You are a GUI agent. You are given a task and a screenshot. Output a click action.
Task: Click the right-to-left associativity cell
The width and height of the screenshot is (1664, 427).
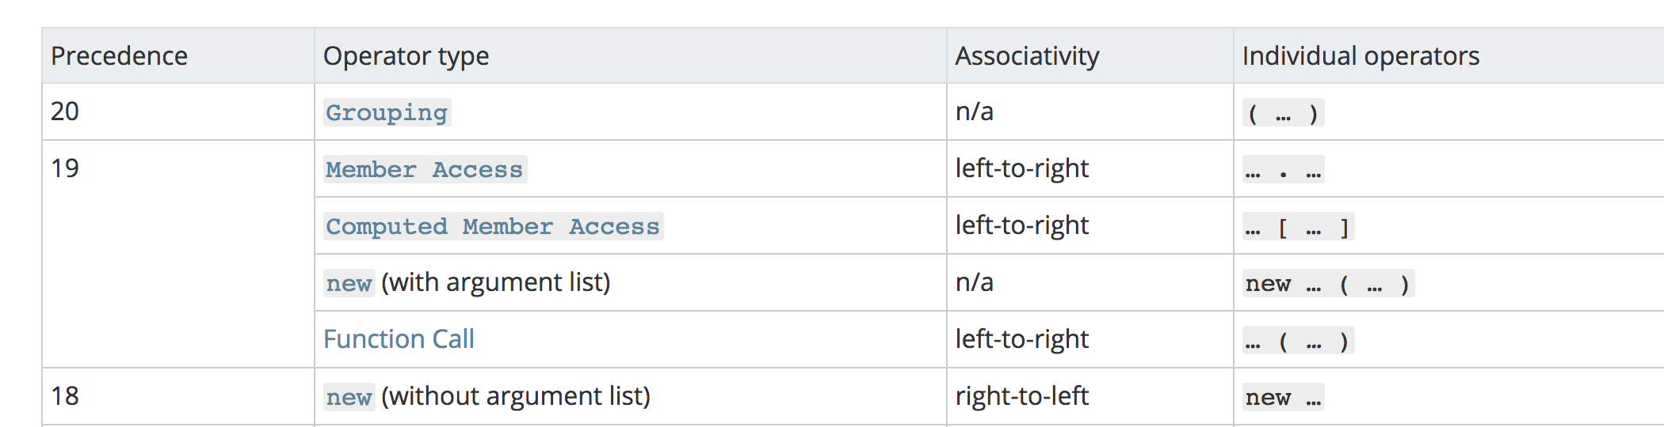coord(1022,396)
